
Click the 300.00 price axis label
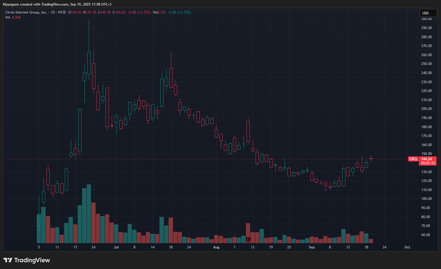coord(427,19)
